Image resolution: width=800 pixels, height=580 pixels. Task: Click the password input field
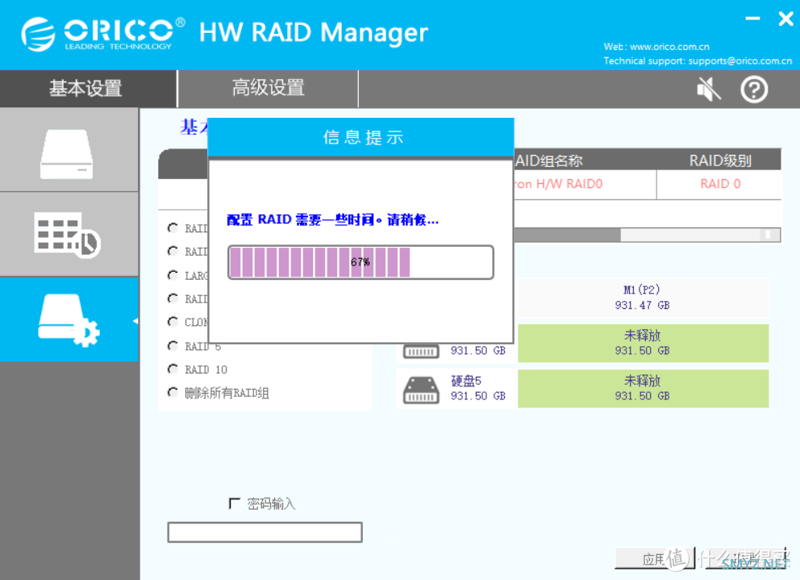point(265,532)
